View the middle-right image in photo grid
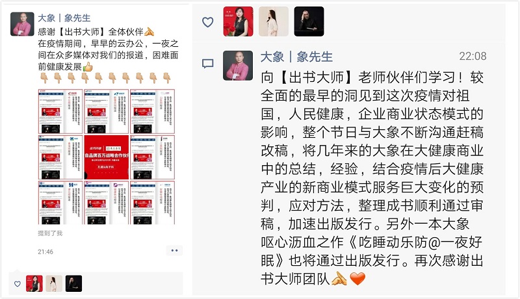The height and width of the screenshot is (299, 520). pyautogui.click(x=153, y=157)
